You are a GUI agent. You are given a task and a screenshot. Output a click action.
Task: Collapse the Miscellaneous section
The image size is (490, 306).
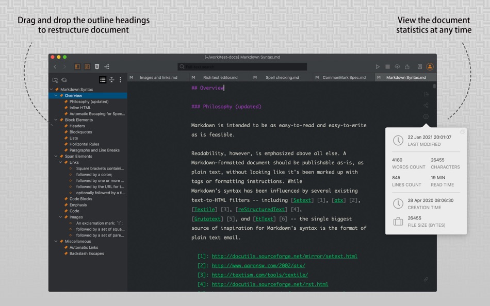click(x=56, y=242)
